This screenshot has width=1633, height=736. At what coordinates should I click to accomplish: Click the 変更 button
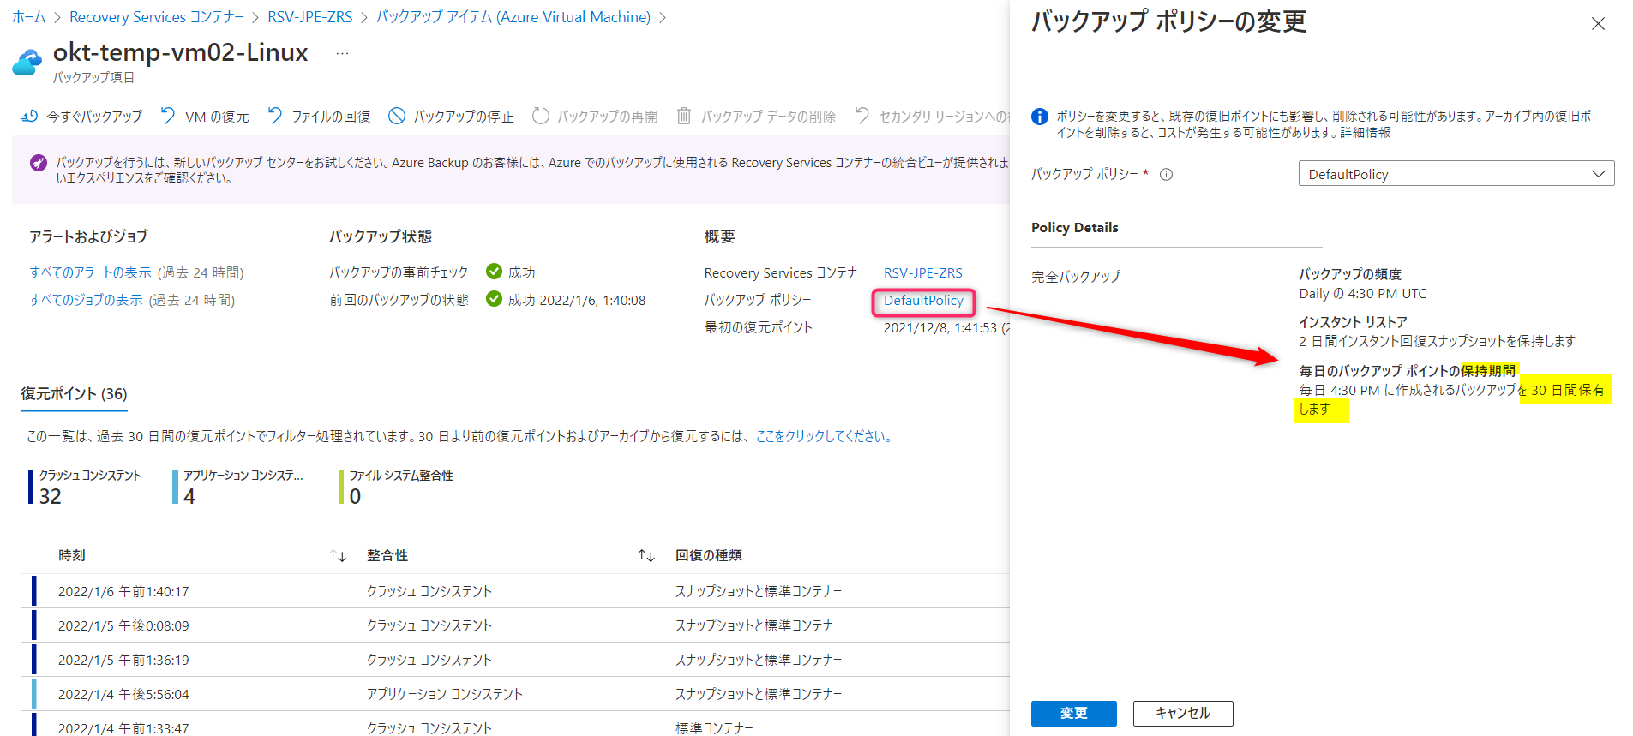1074,713
